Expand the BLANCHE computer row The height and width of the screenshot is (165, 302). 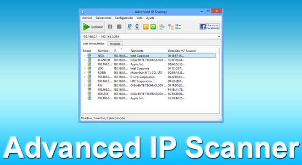pyautogui.click(x=84, y=60)
